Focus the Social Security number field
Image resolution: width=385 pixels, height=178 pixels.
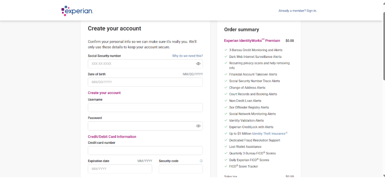click(145, 63)
